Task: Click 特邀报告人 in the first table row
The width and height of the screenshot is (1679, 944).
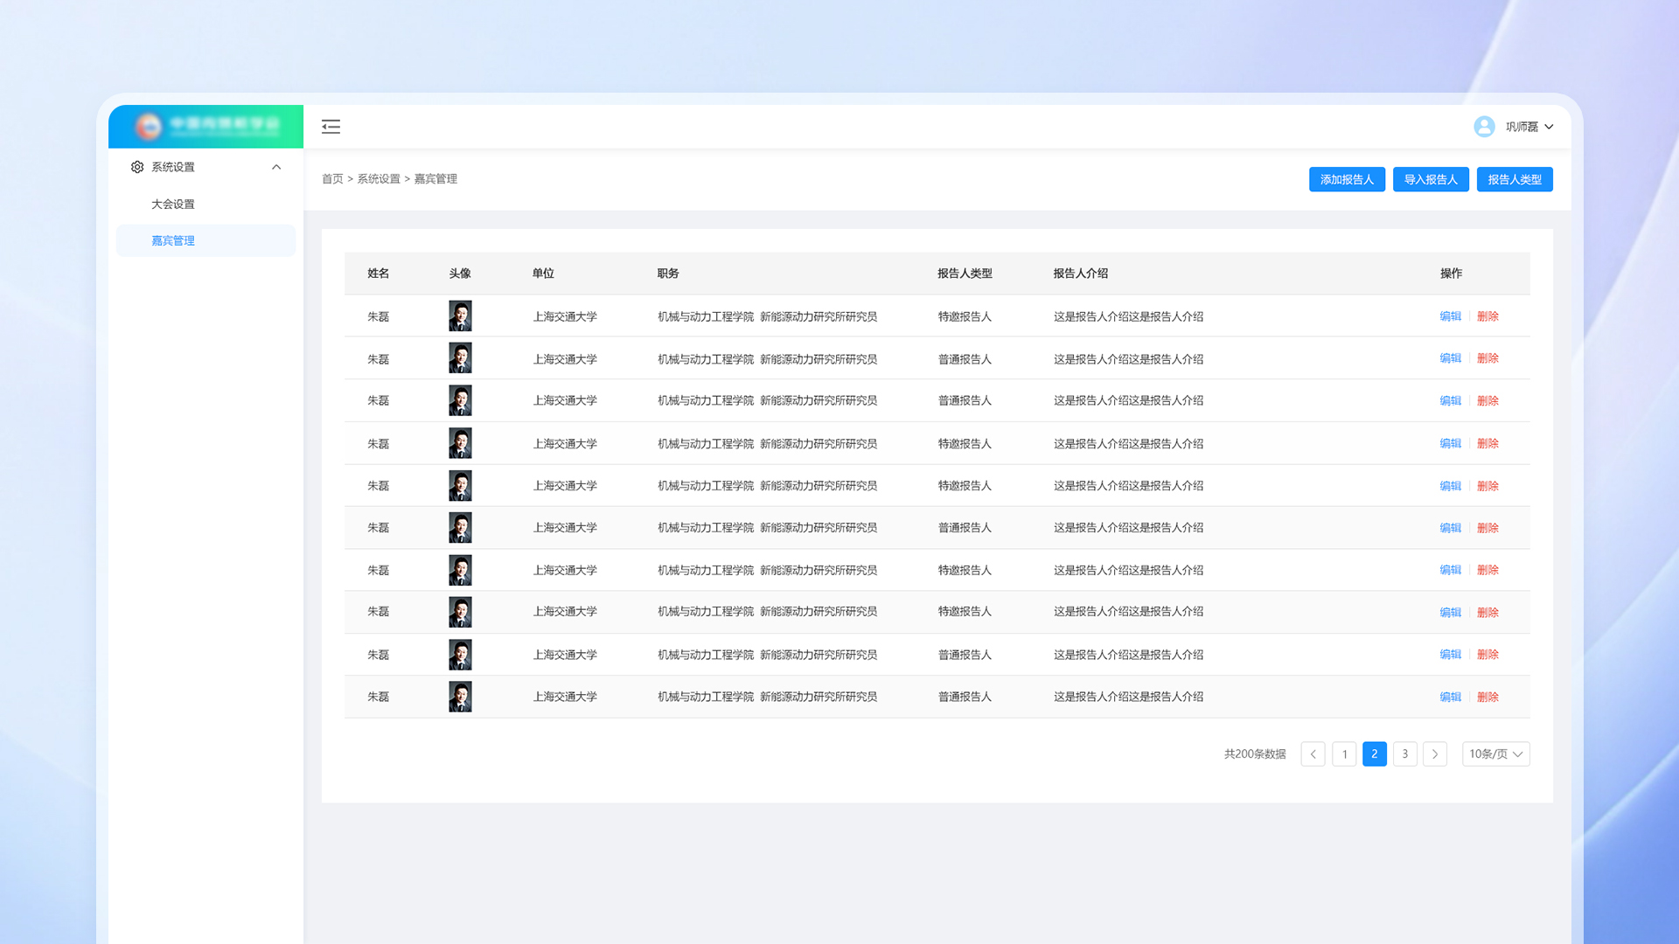Action: point(965,316)
